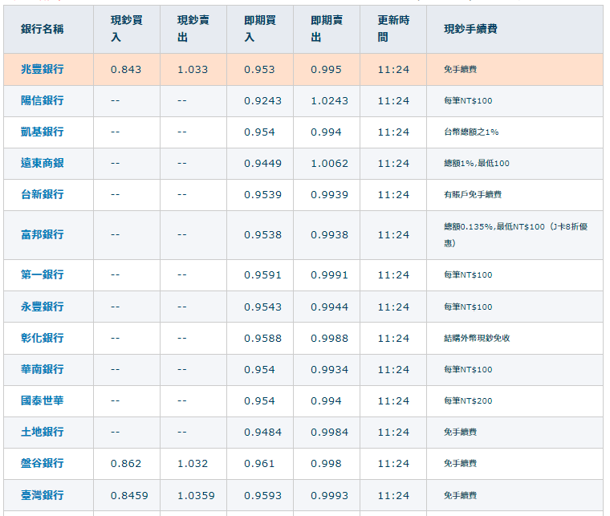
Task: Click the 即期買入 column header
Action: (x=259, y=29)
